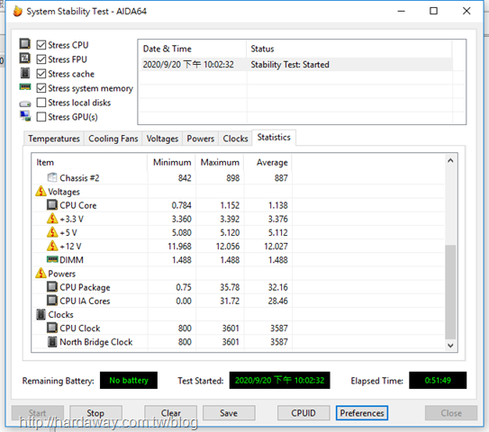Click the Item column header
Screen dimensions: 489x432
(89, 162)
